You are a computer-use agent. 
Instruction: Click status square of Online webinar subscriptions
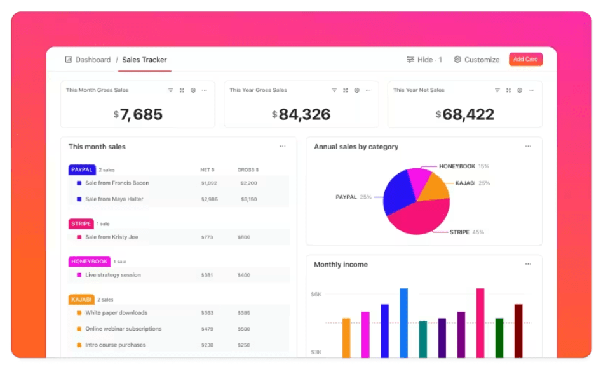pyautogui.click(x=79, y=329)
